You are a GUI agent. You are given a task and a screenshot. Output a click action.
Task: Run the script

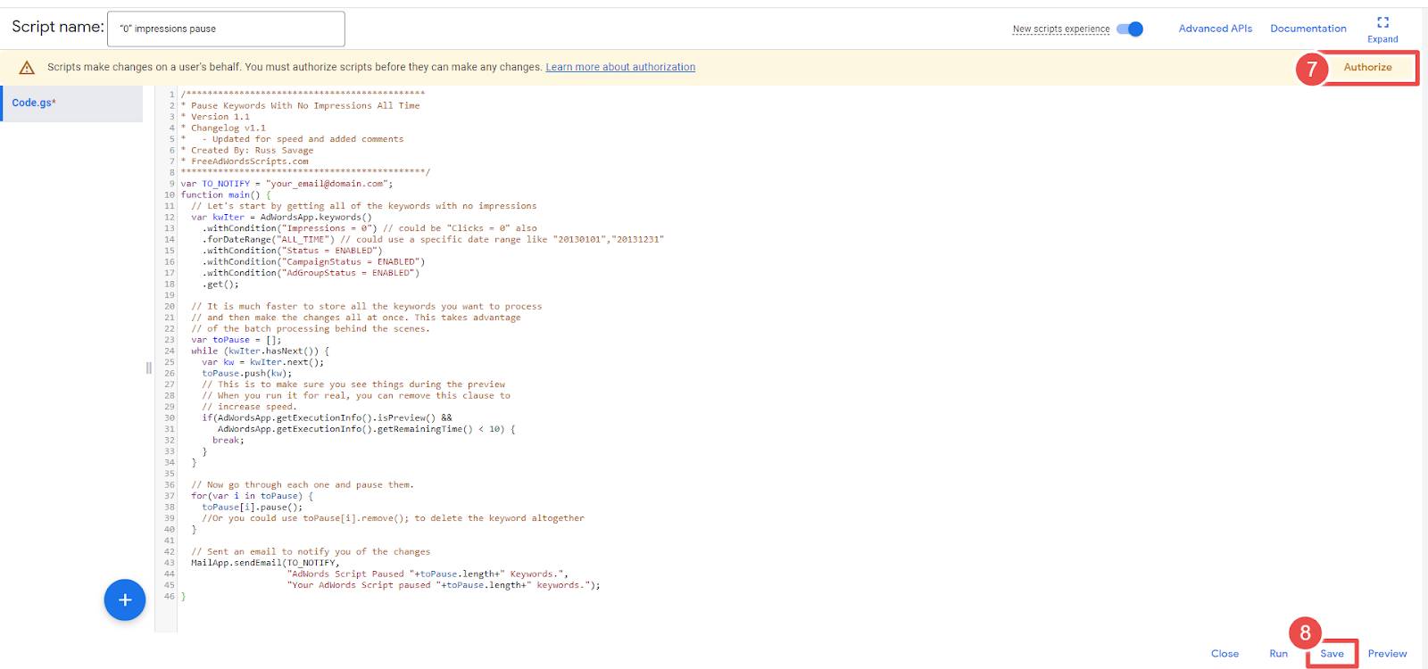pyautogui.click(x=1278, y=654)
